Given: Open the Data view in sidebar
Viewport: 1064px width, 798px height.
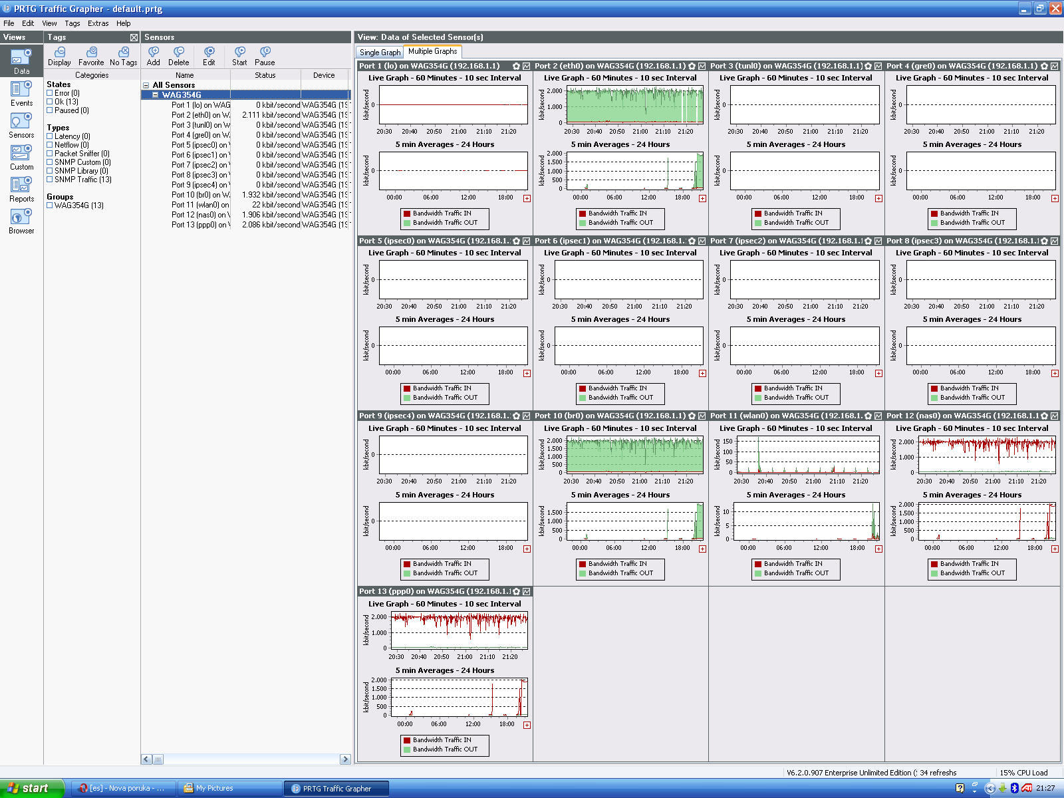Looking at the screenshot, I should point(21,61).
